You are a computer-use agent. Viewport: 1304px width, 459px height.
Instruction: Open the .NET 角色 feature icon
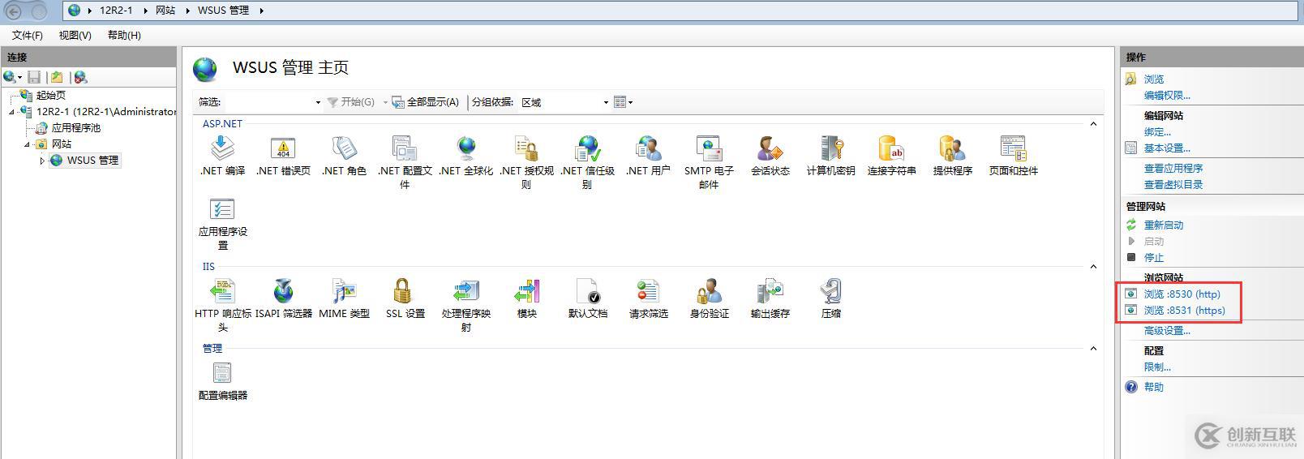344,148
